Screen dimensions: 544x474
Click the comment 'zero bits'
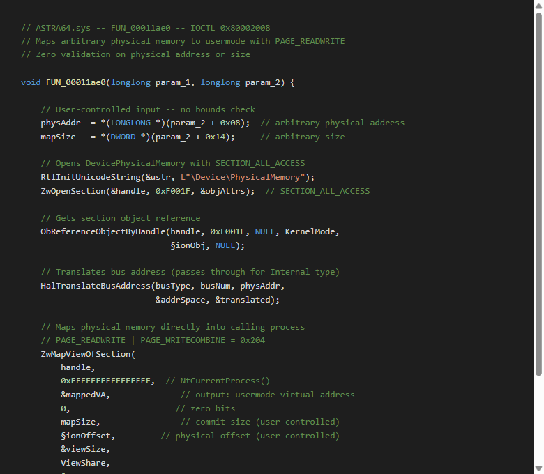pyautogui.click(x=205, y=408)
